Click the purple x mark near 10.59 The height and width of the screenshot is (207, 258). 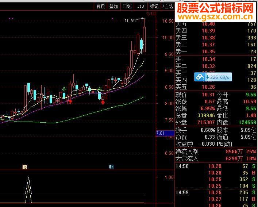112,18
